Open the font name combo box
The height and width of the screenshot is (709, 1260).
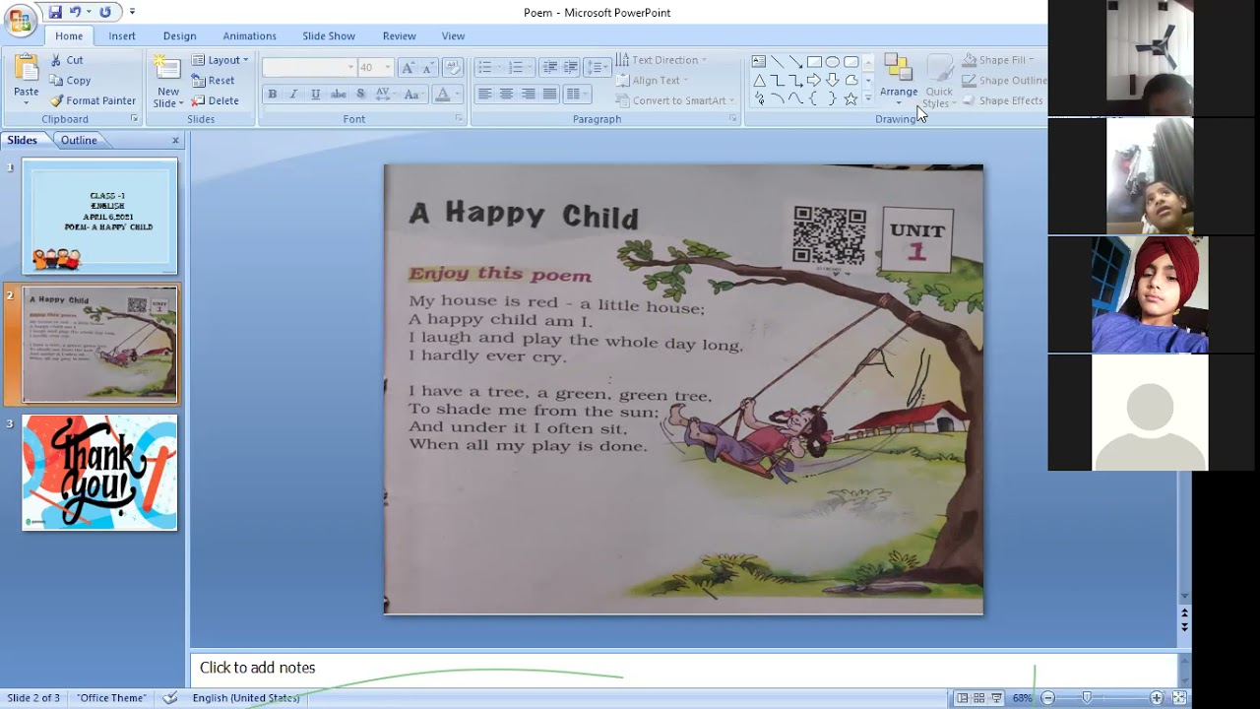[x=309, y=67]
